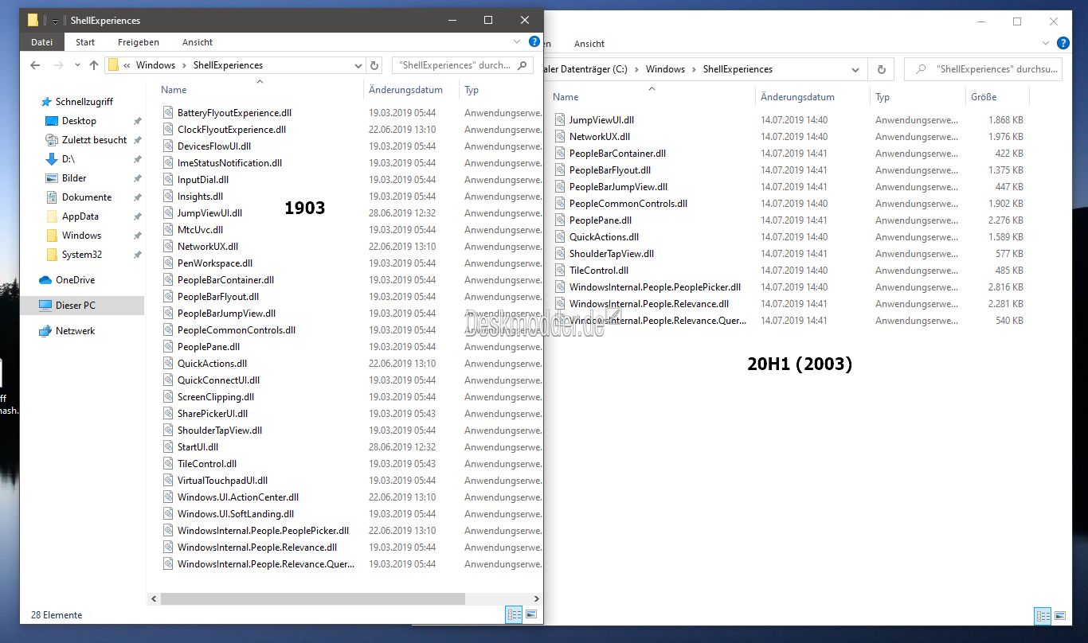Select the Windows.UI.SoftLanding.dll file icon
This screenshot has height=643, width=1088.
coord(168,514)
